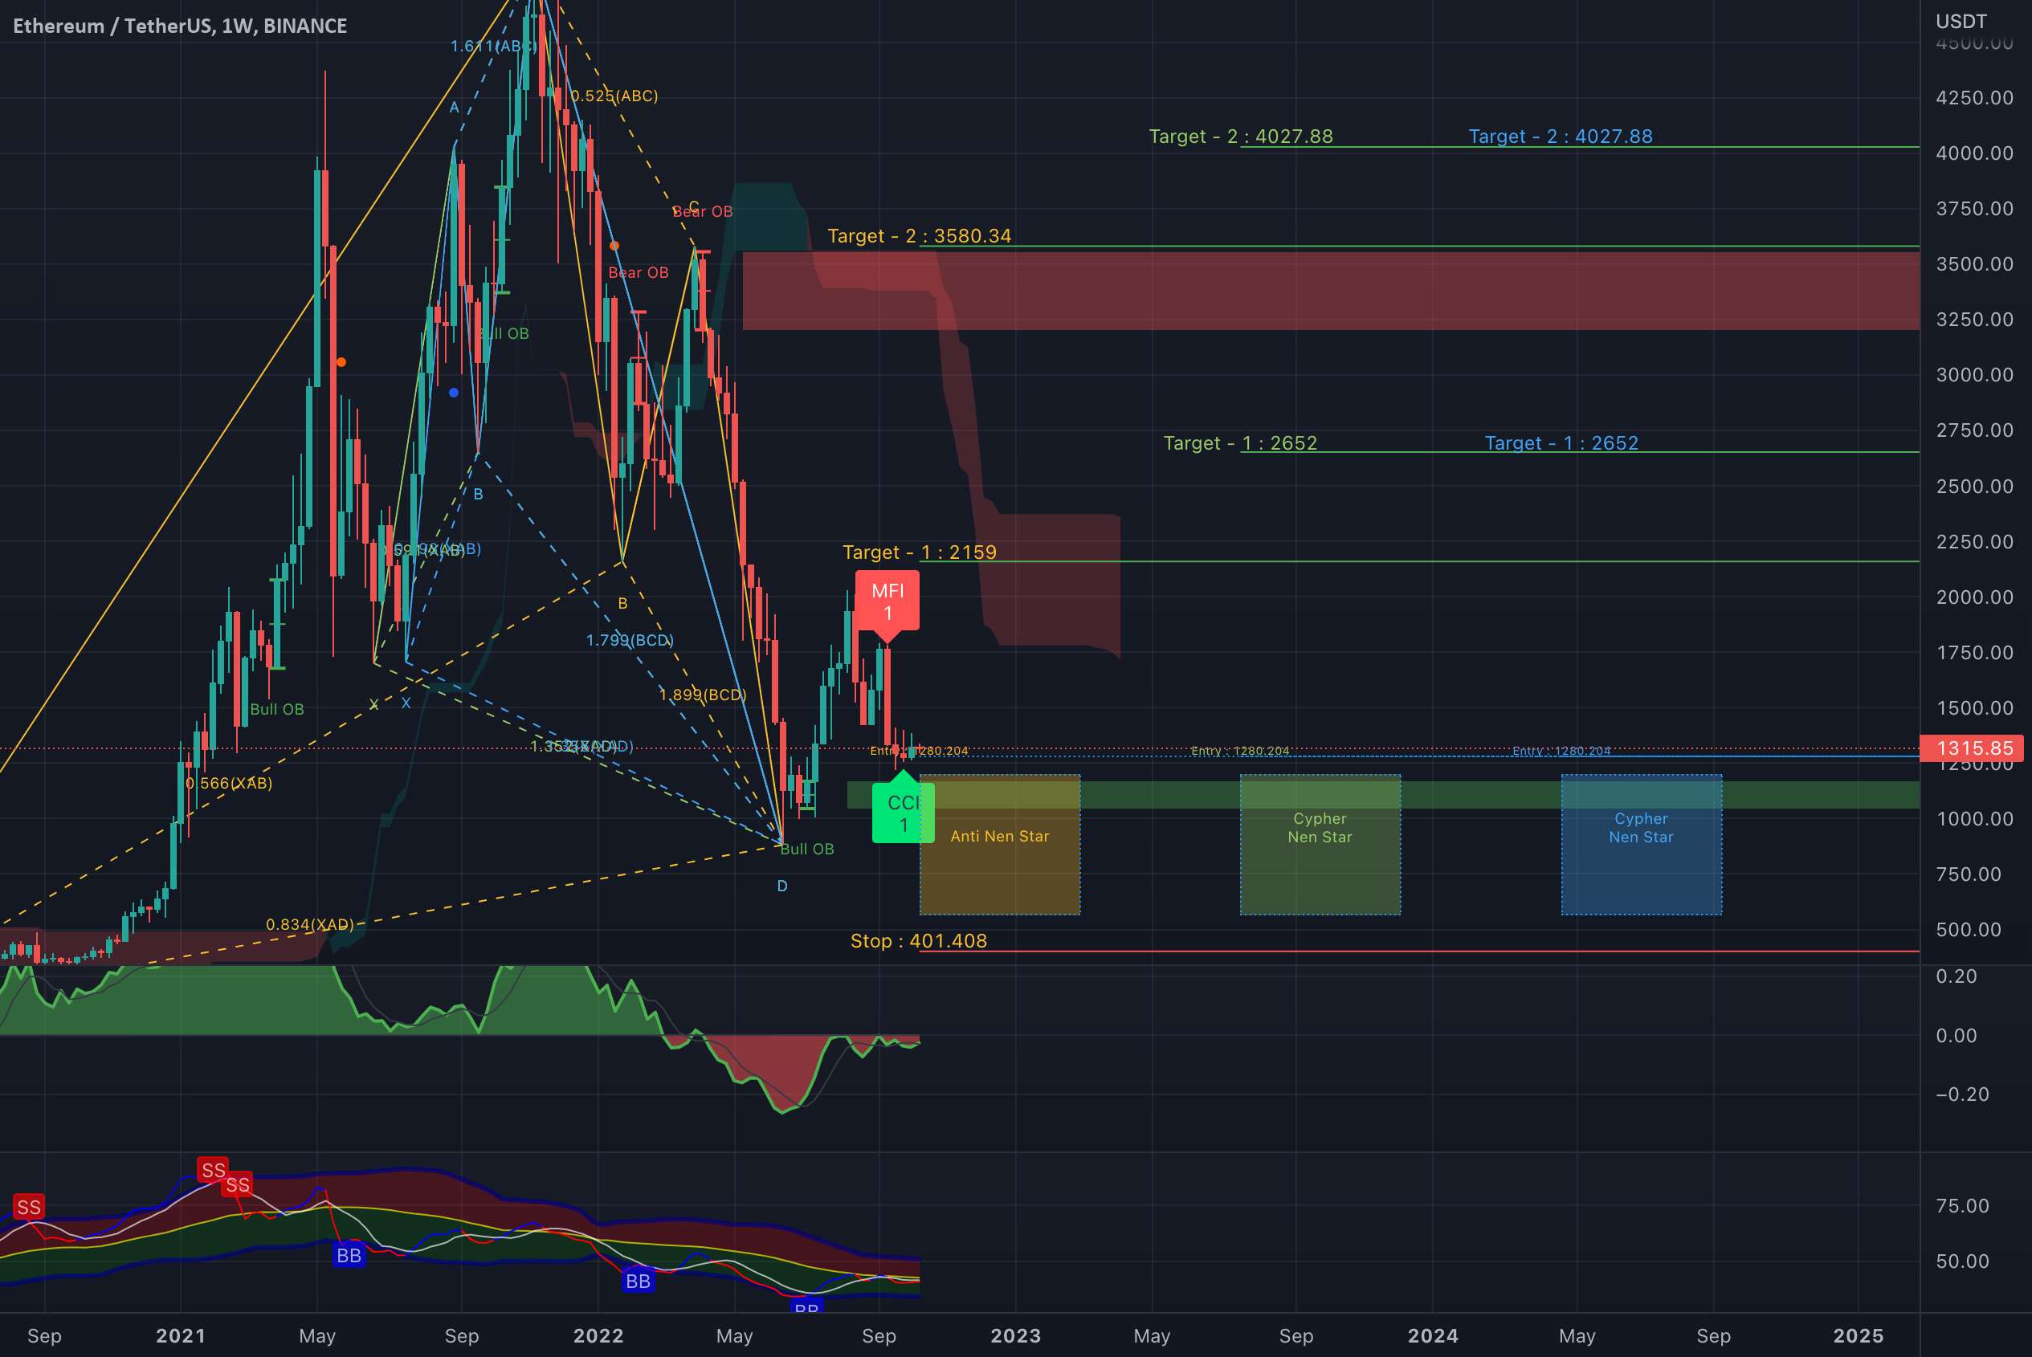Click the blue harmonic point A label
This screenshot has width=2032, height=1357.
(455, 108)
